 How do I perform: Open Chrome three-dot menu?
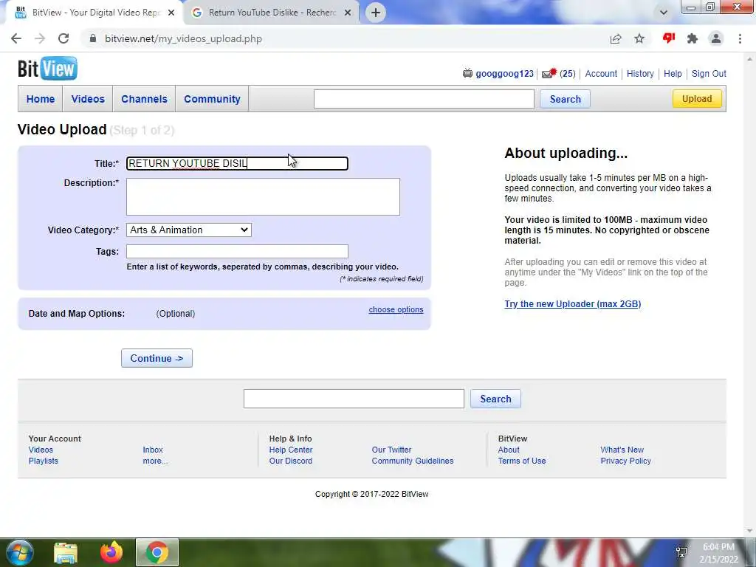tap(740, 38)
